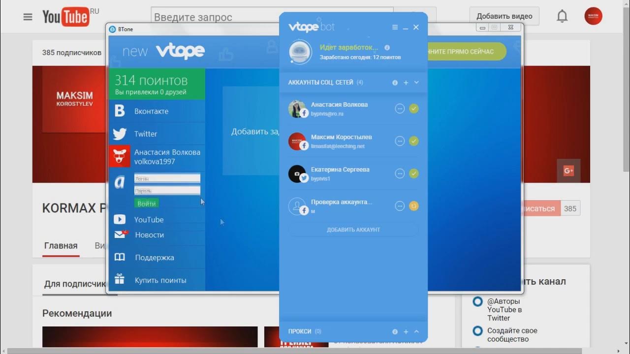Open options for Екатерина Сергеева account
The height and width of the screenshot is (354, 630).
coord(400,174)
